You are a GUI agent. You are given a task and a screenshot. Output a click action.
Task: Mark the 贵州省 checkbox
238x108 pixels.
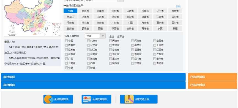click(x=155, y=59)
